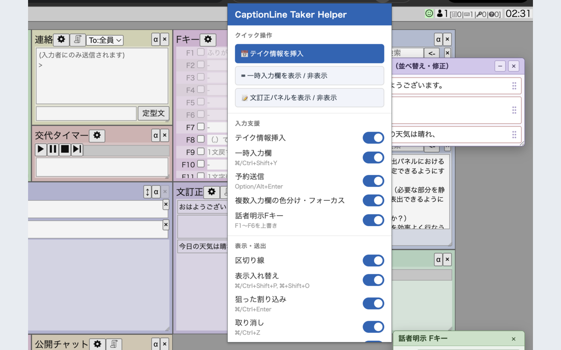Disable 予約送信 switch
The image size is (561, 350).
click(x=373, y=181)
